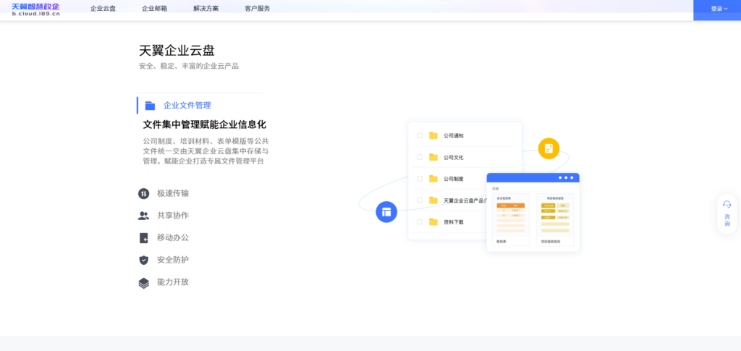Viewport: 741px width, 351px height.
Task: Open the 企业邮箱 menu item
Action: pyautogui.click(x=155, y=9)
